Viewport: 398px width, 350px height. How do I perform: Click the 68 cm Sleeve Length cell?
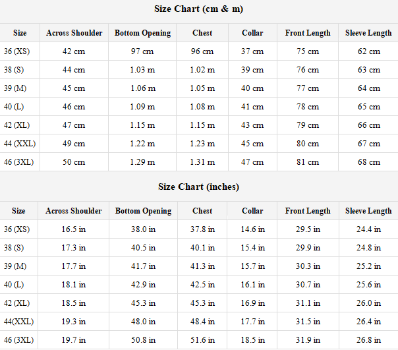coord(368,162)
